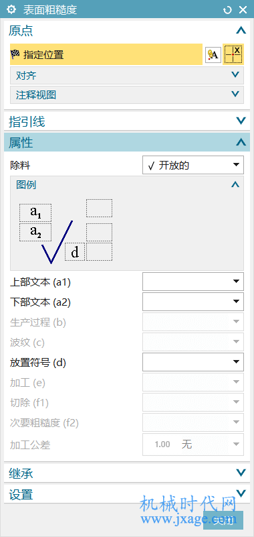Select the specify position crosshair icon
254x537 pixels.
click(x=233, y=54)
